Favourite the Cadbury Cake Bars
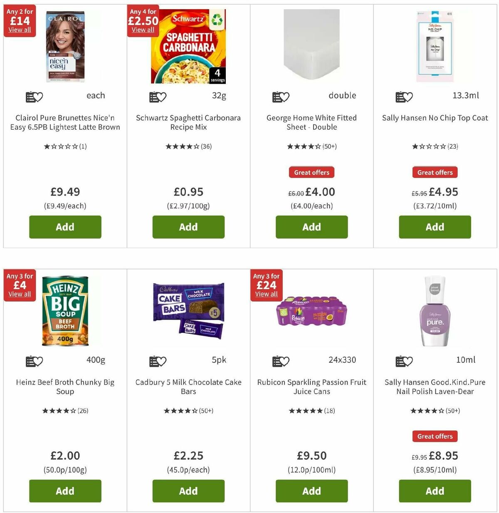This screenshot has width=499, height=513. [x=158, y=360]
